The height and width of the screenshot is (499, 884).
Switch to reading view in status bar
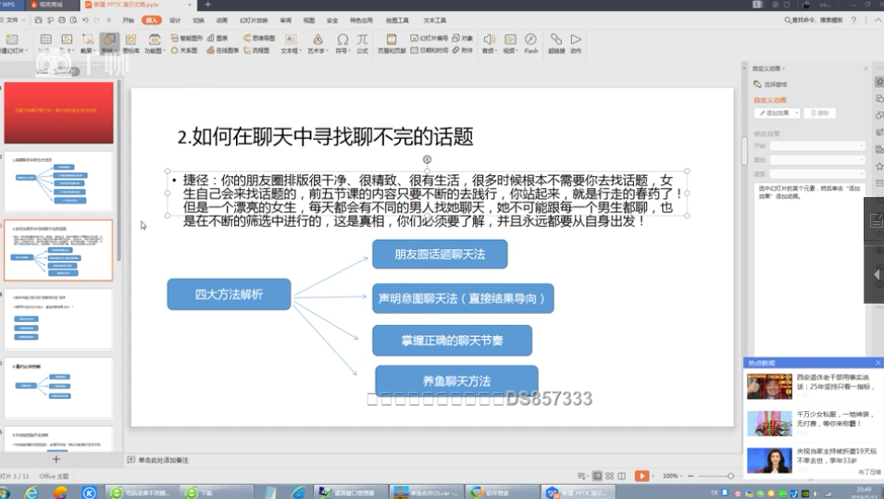coord(621,476)
